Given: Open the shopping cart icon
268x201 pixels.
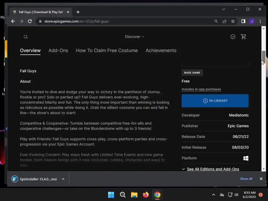Looking at the screenshot, I should 243,37.
